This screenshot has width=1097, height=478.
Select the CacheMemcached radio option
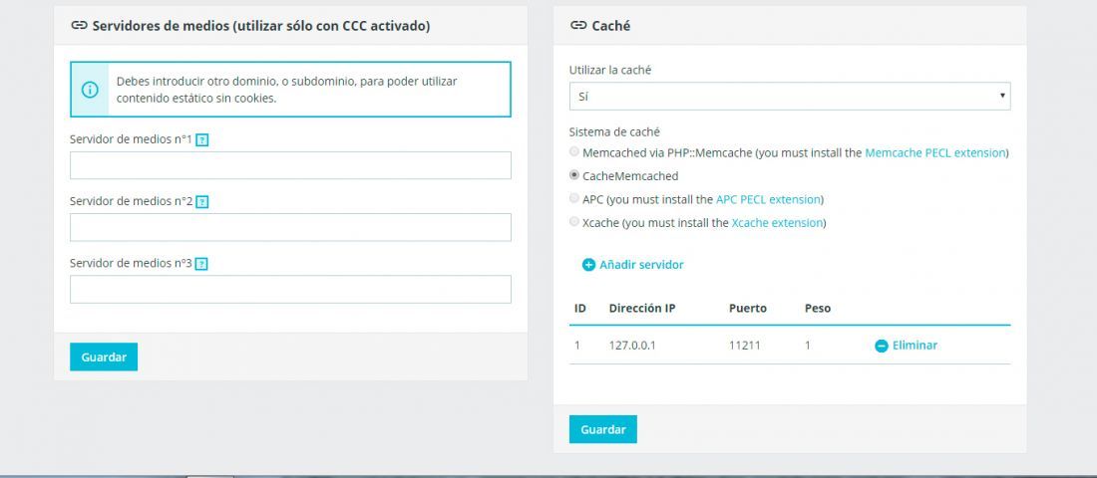574,175
